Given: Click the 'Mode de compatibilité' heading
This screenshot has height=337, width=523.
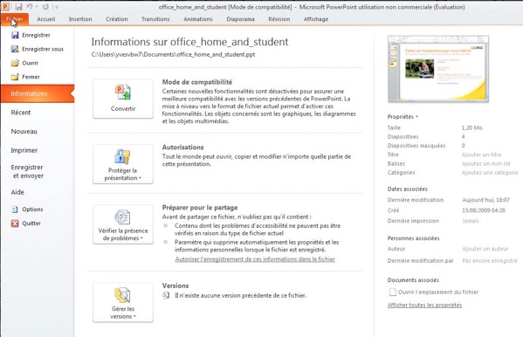Looking at the screenshot, I should 197,82.
